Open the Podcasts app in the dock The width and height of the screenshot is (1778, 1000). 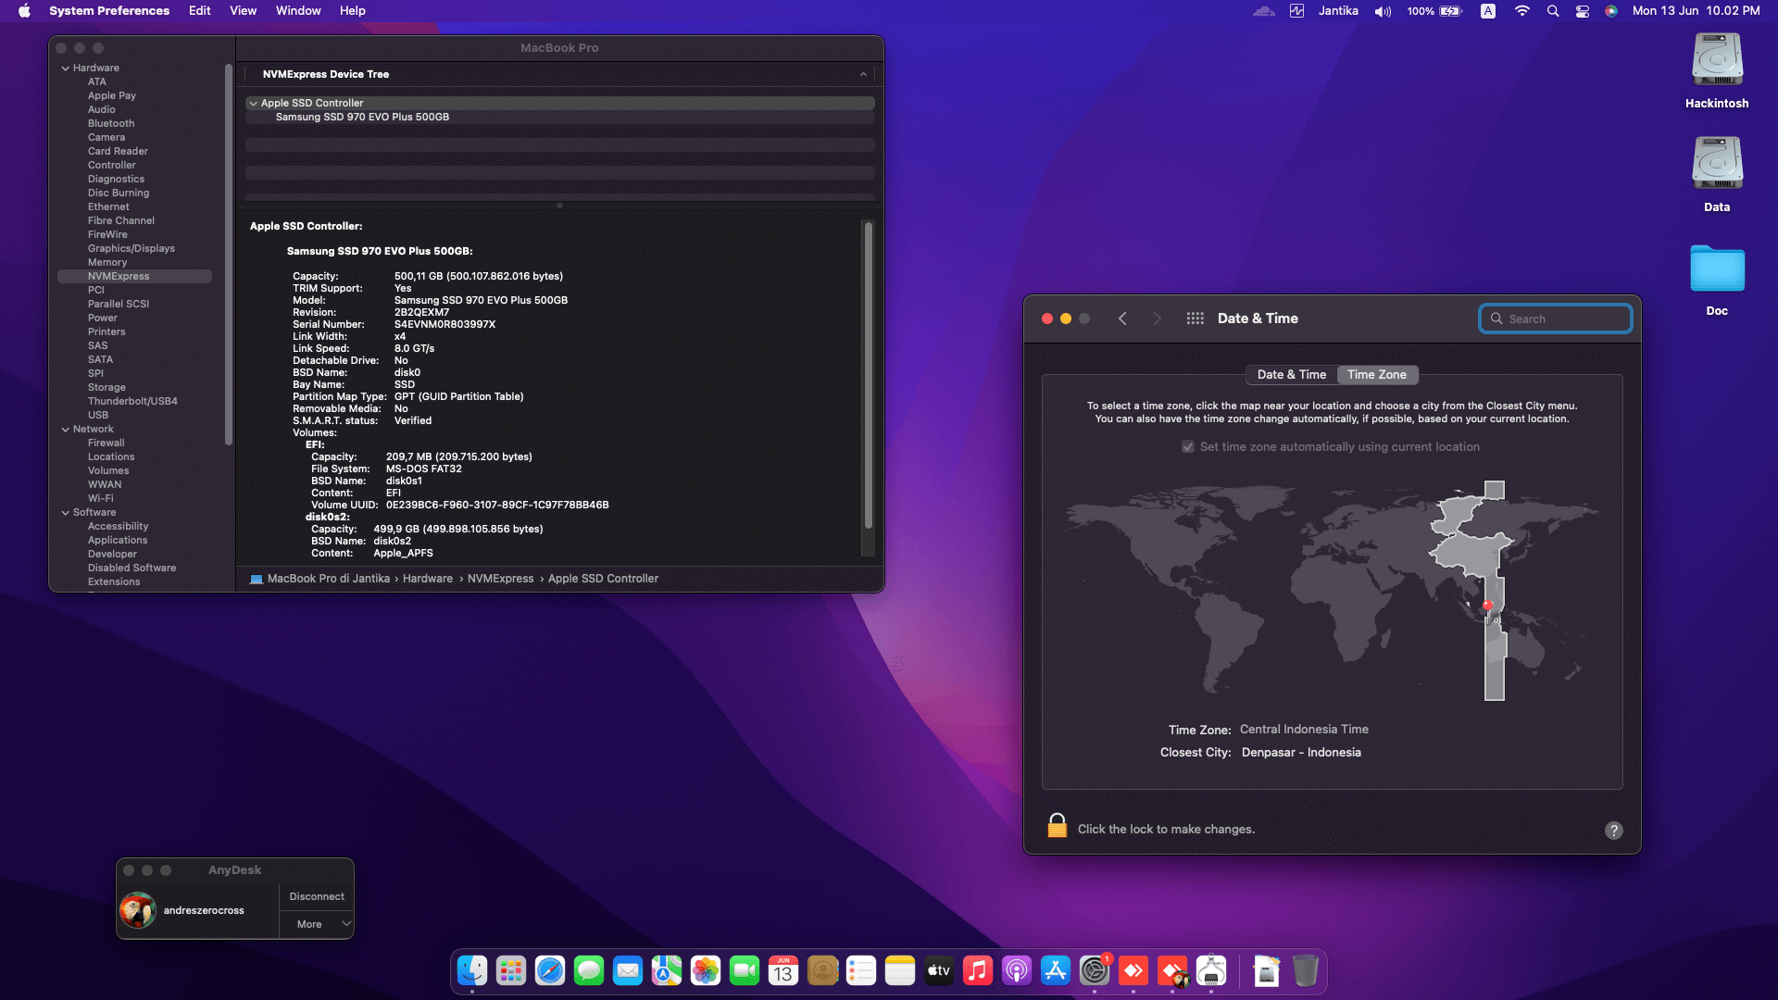pyautogui.click(x=1017, y=970)
